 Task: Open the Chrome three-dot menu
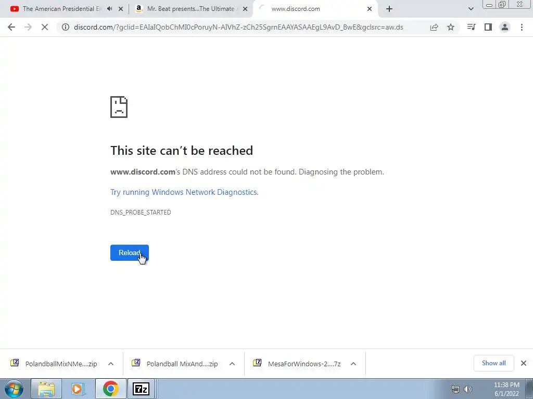tap(522, 27)
